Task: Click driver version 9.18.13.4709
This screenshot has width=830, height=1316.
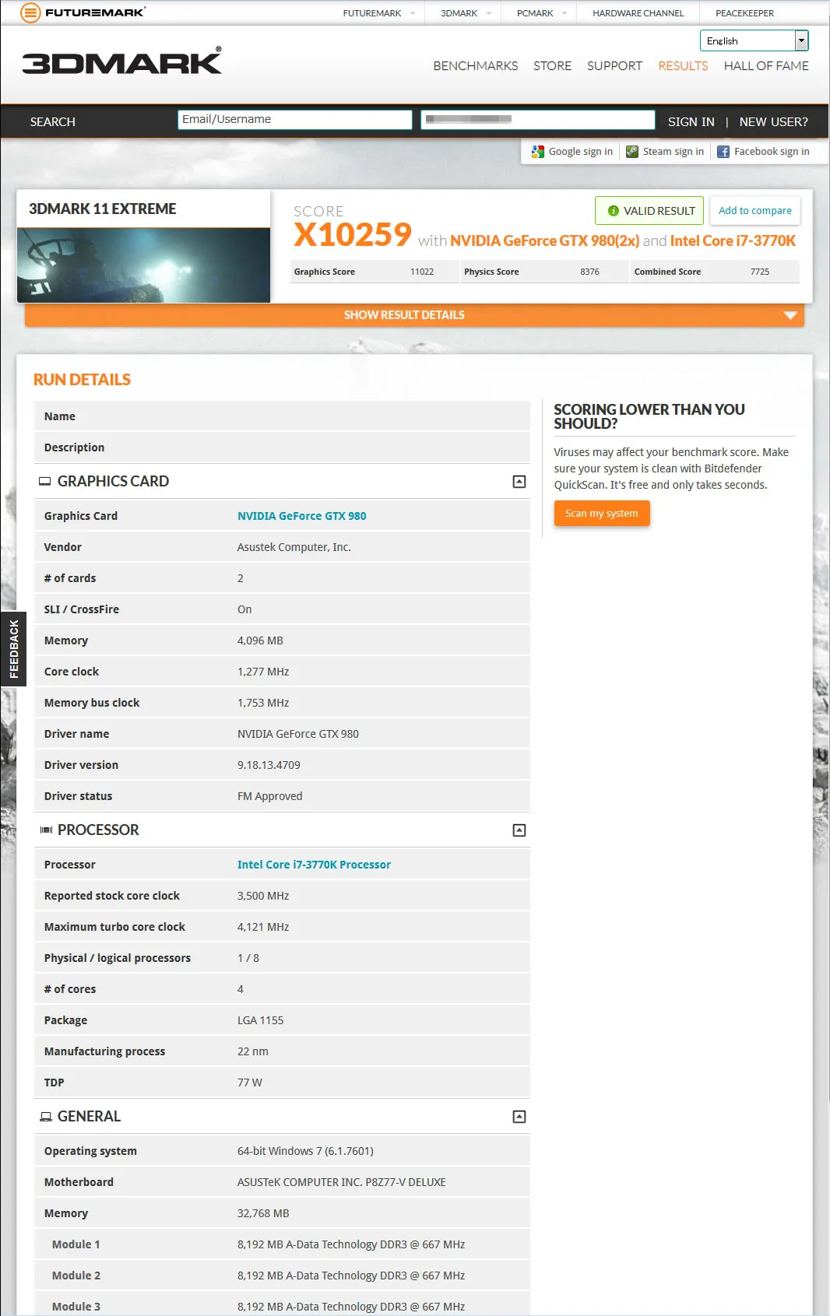Action: point(269,765)
